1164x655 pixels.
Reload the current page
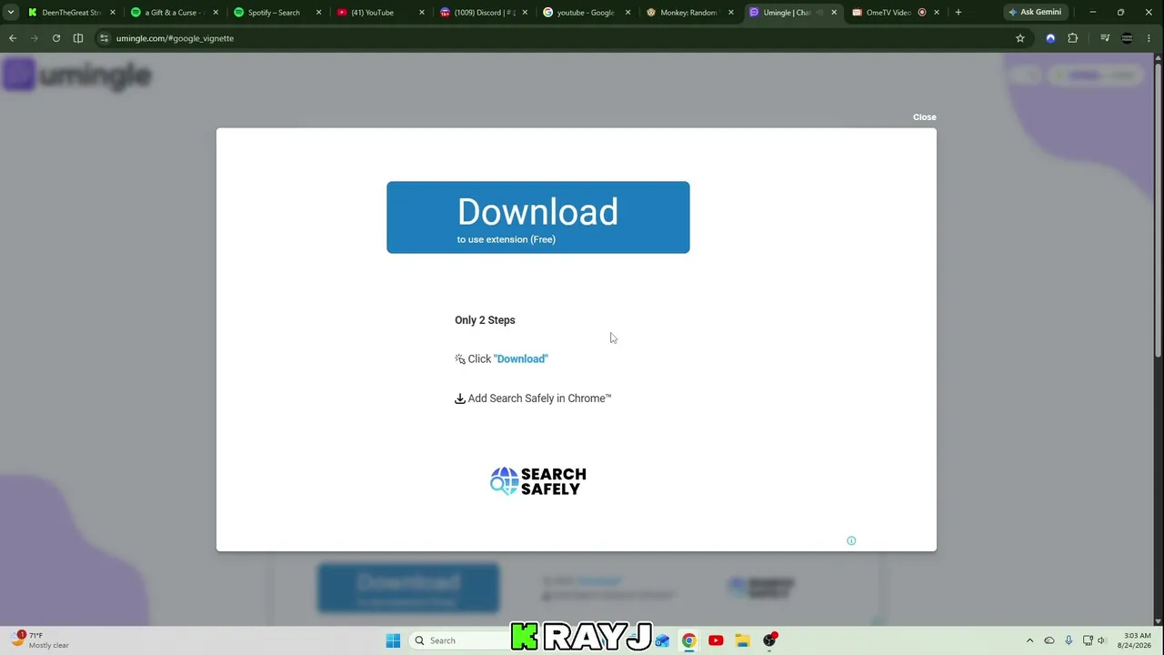(x=56, y=38)
